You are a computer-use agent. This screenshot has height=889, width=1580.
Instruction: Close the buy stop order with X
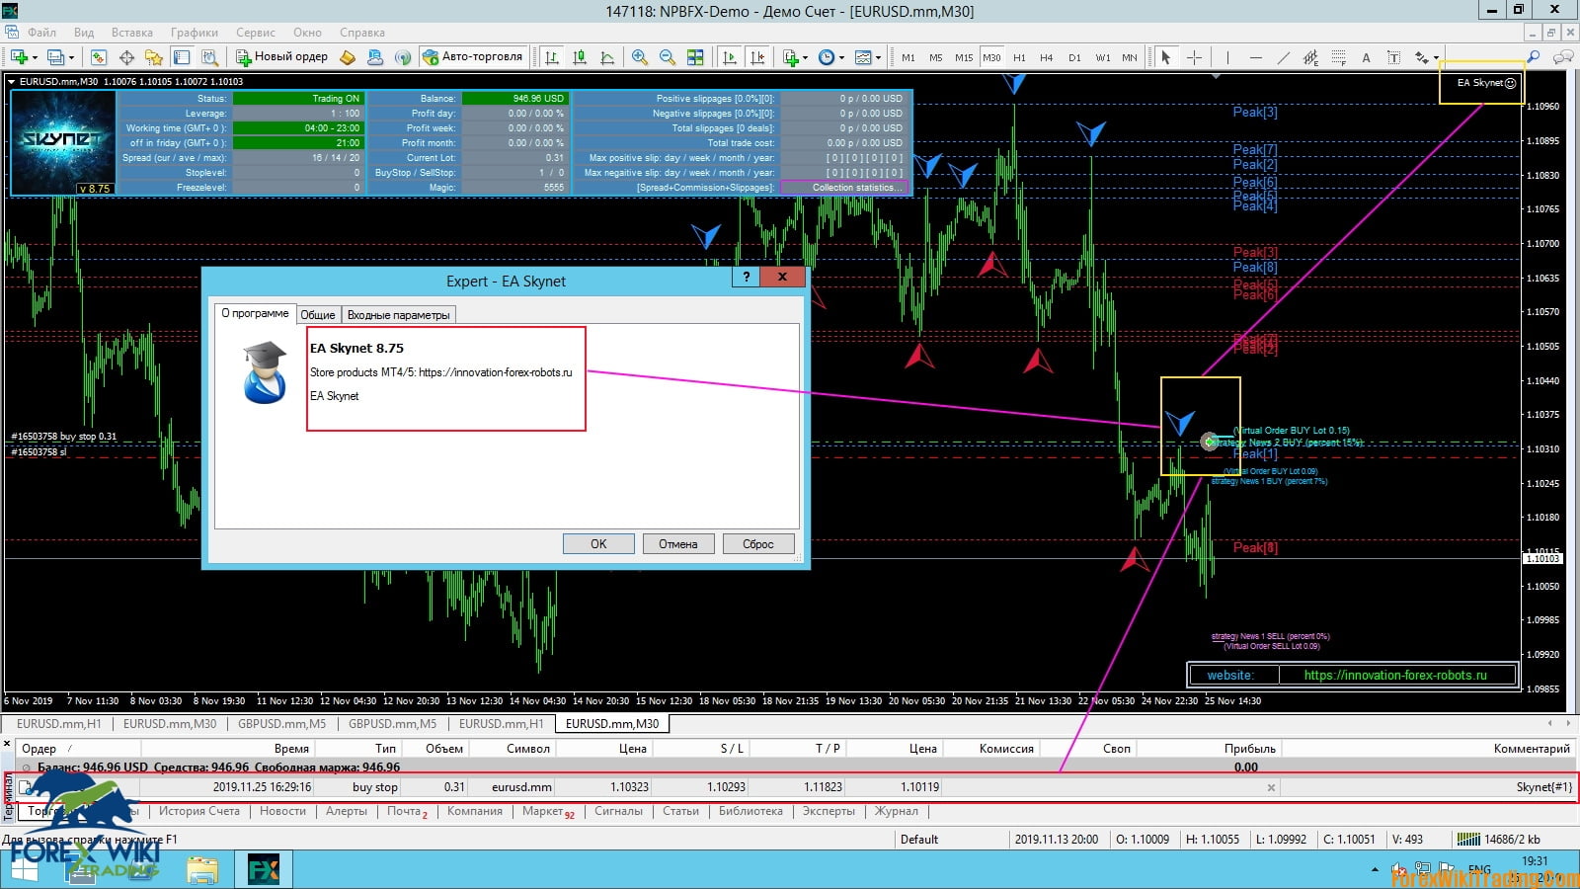point(1271,788)
